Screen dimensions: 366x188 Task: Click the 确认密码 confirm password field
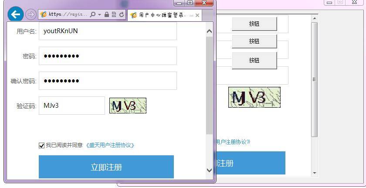coord(108,81)
